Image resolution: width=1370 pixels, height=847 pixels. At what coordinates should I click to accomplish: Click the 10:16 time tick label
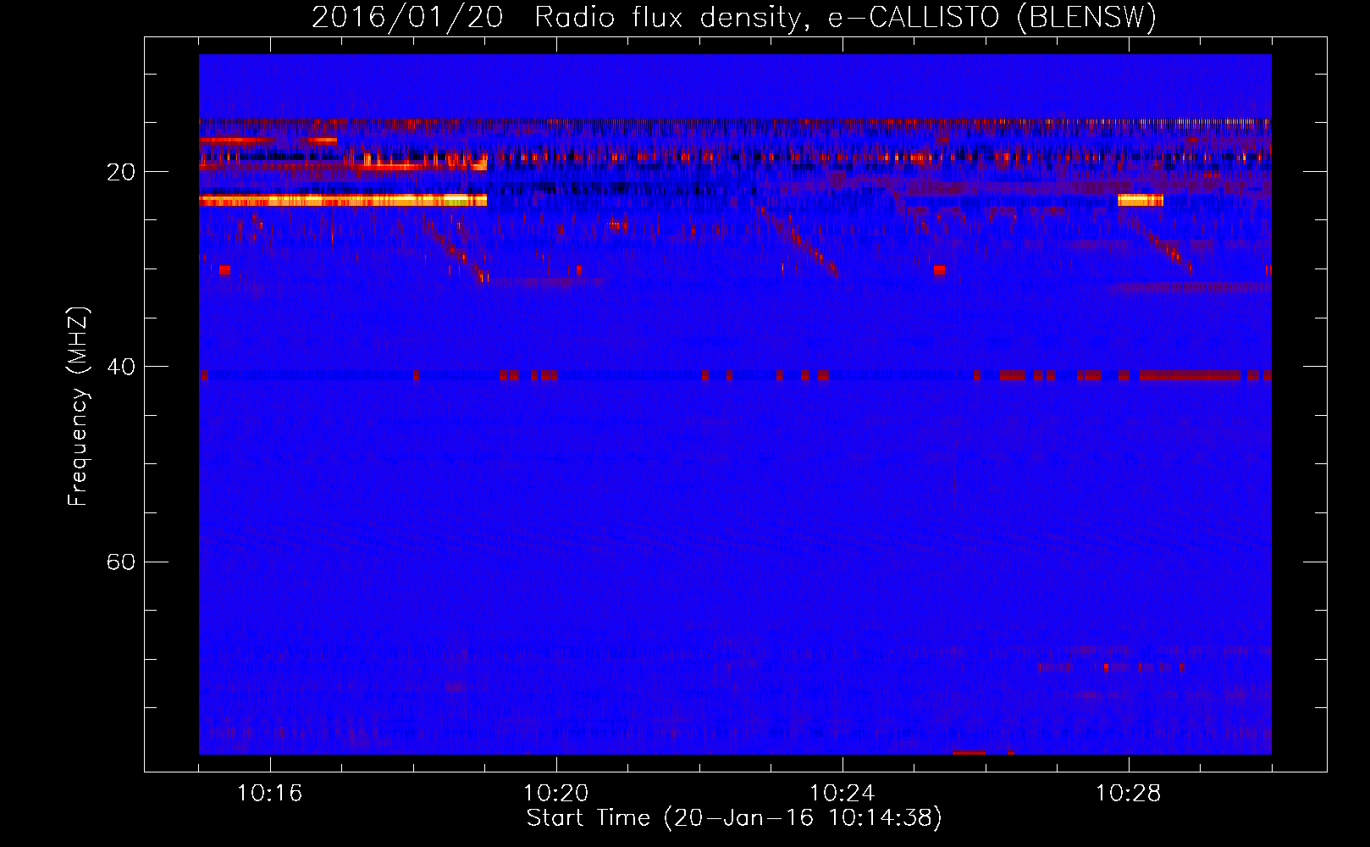269,794
